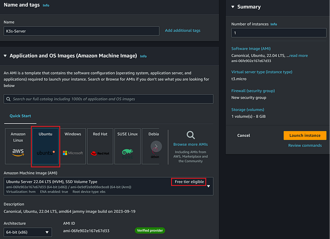Collapse the Summary panel
The width and height of the screenshot is (330, 239).
tap(233, 7)
